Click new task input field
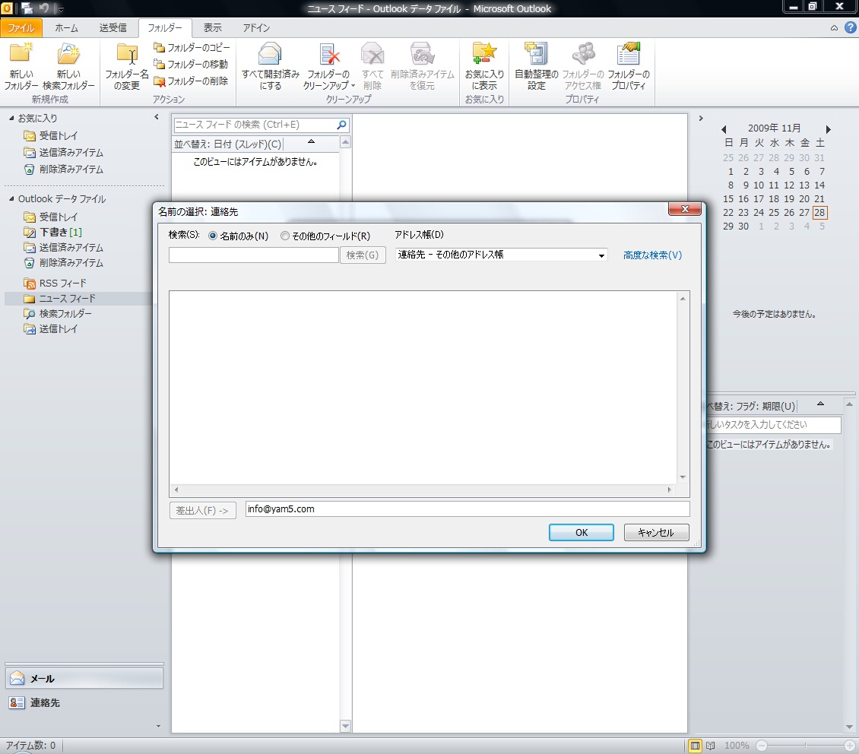 click(773, 425)
